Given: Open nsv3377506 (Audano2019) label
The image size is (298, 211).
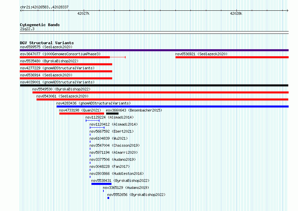Looking at the screenshot, I should click(x=113, y=159).
